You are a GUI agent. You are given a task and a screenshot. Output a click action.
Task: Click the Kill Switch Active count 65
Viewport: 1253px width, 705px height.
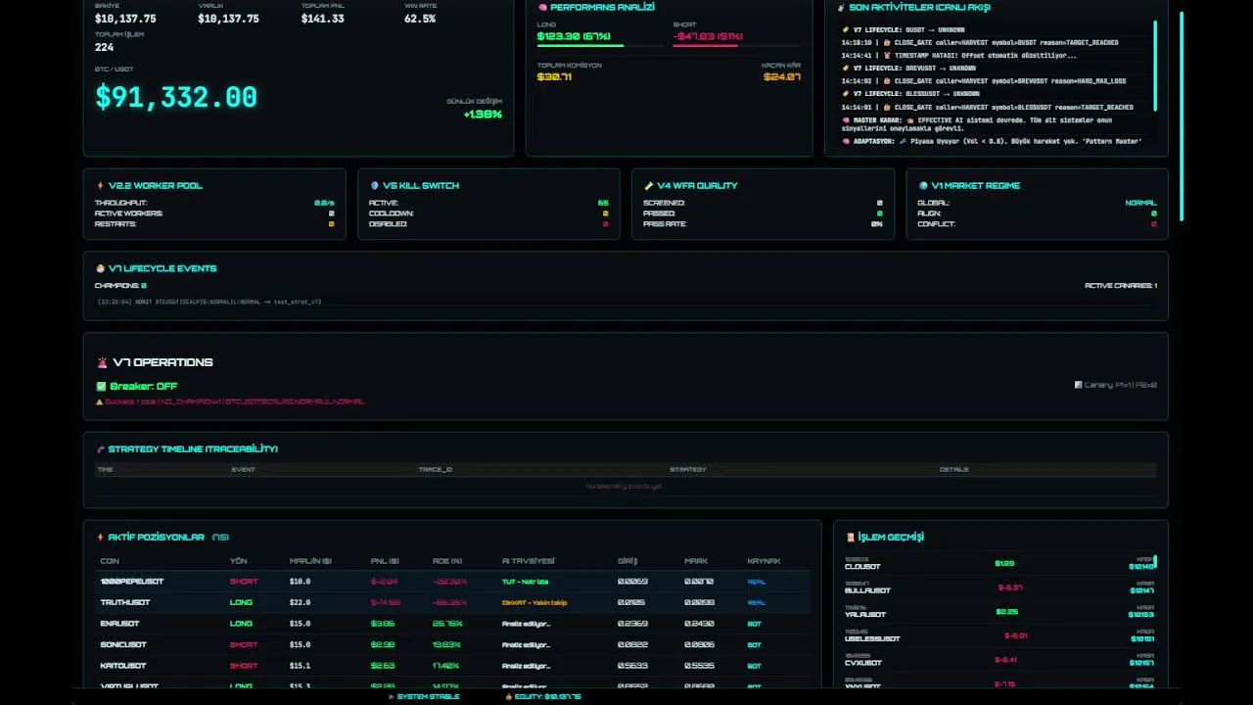point(603,203)
